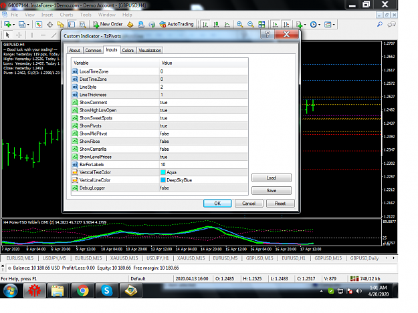This screenshot has width=418, height=313.
Task: Switch to the Visualization tab in dialog
Action: coord(150,50)
